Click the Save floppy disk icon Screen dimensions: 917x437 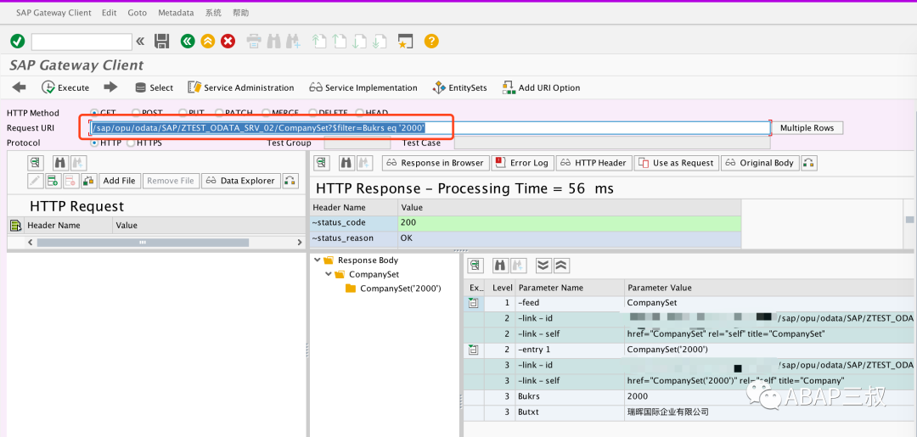click(161, 41)
